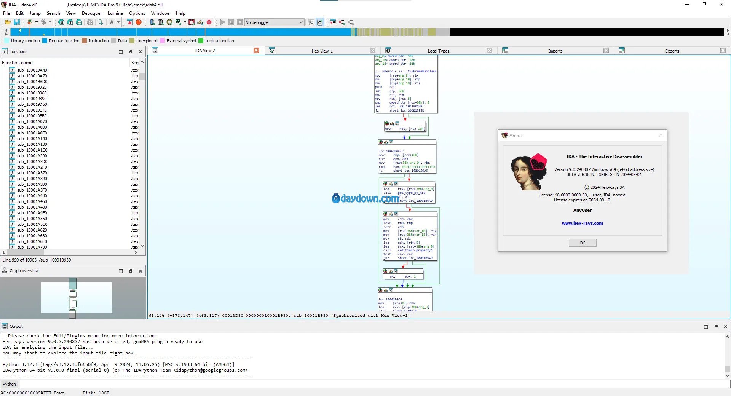This screenshot has height=396, width=731.
Task: Open the File menu
Action: [6, 13]
